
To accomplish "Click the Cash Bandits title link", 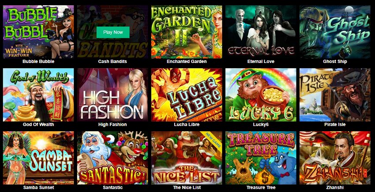I will click(x=112, y=61).
